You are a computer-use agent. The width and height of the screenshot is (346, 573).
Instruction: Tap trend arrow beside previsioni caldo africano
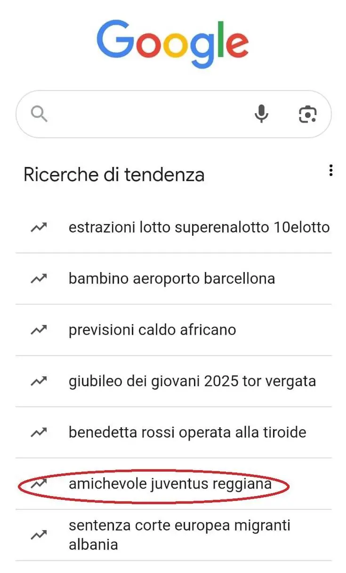coord(39,330)
